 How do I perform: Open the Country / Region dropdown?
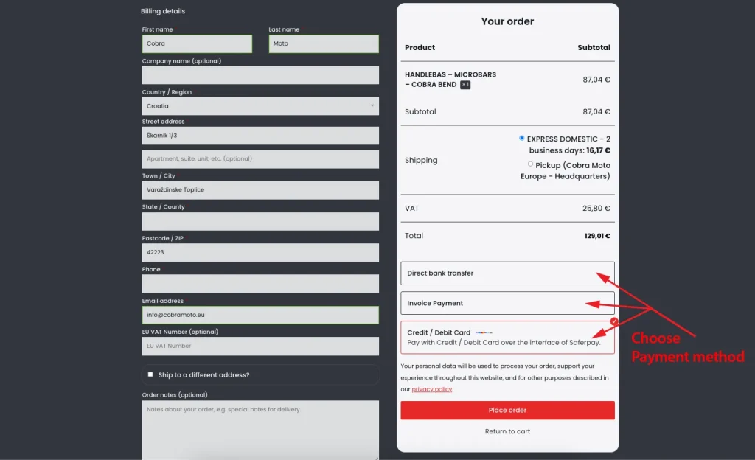point(260,105)
